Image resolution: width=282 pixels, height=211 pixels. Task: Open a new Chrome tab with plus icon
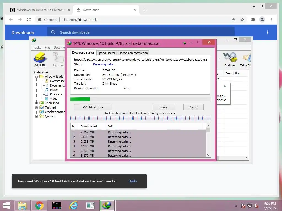tap(145, 10)
